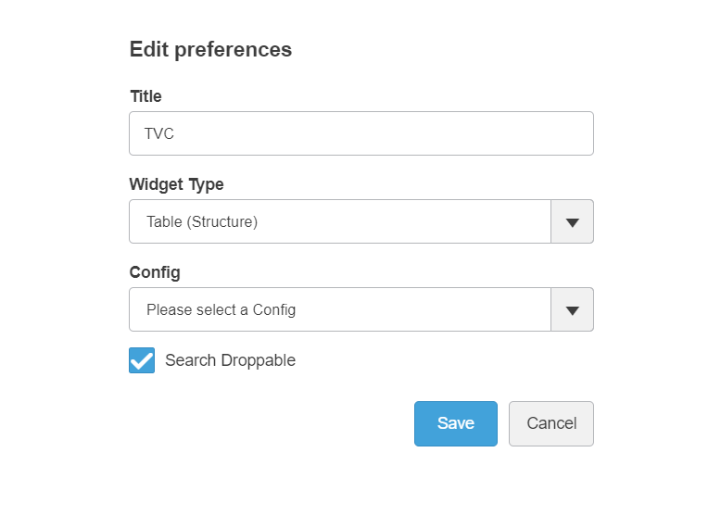721x528 pixels.
Task: Open the Widget Type dropdown arrow
Action: (572, 221)
